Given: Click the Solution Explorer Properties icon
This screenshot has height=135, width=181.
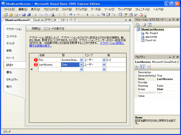Looking at the screenshot, I should click(138, 25).
